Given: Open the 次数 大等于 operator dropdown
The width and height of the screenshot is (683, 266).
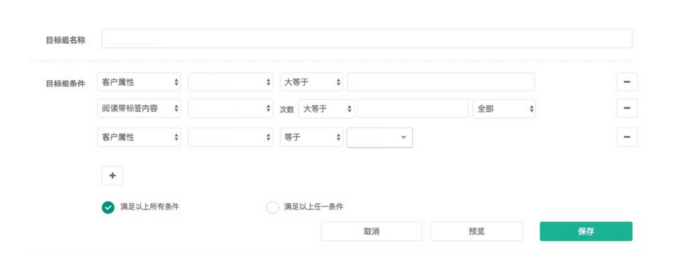Looking at the screenshot, I should [326, 109].
